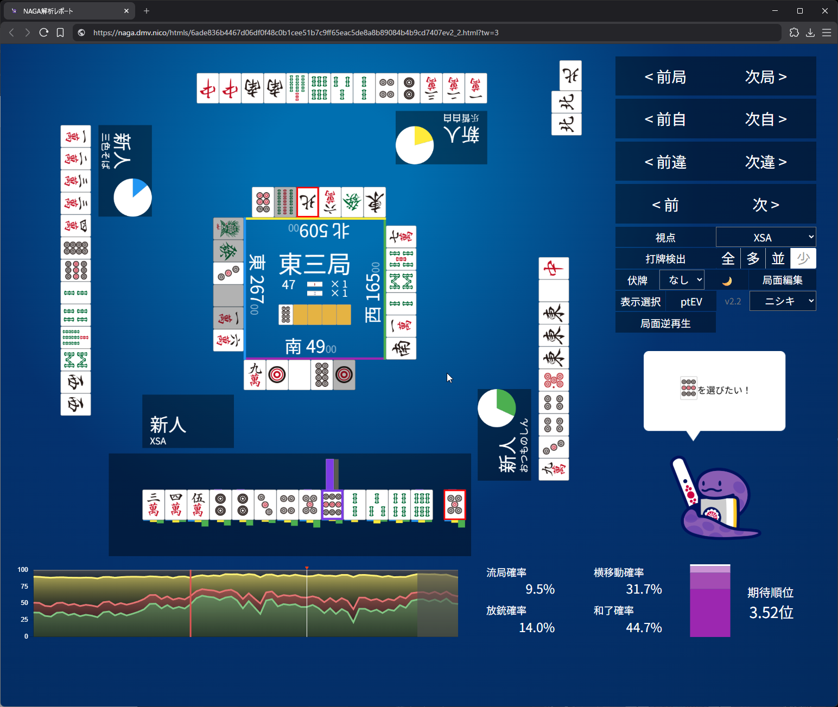Set discard detection to 多
This screenshot has height=707, width=838.
[x=753, y=259]
